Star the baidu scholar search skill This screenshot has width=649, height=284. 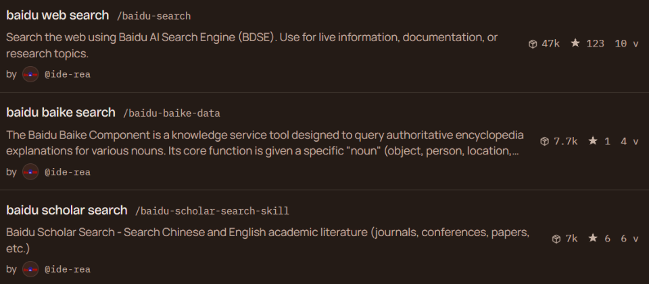593,238
